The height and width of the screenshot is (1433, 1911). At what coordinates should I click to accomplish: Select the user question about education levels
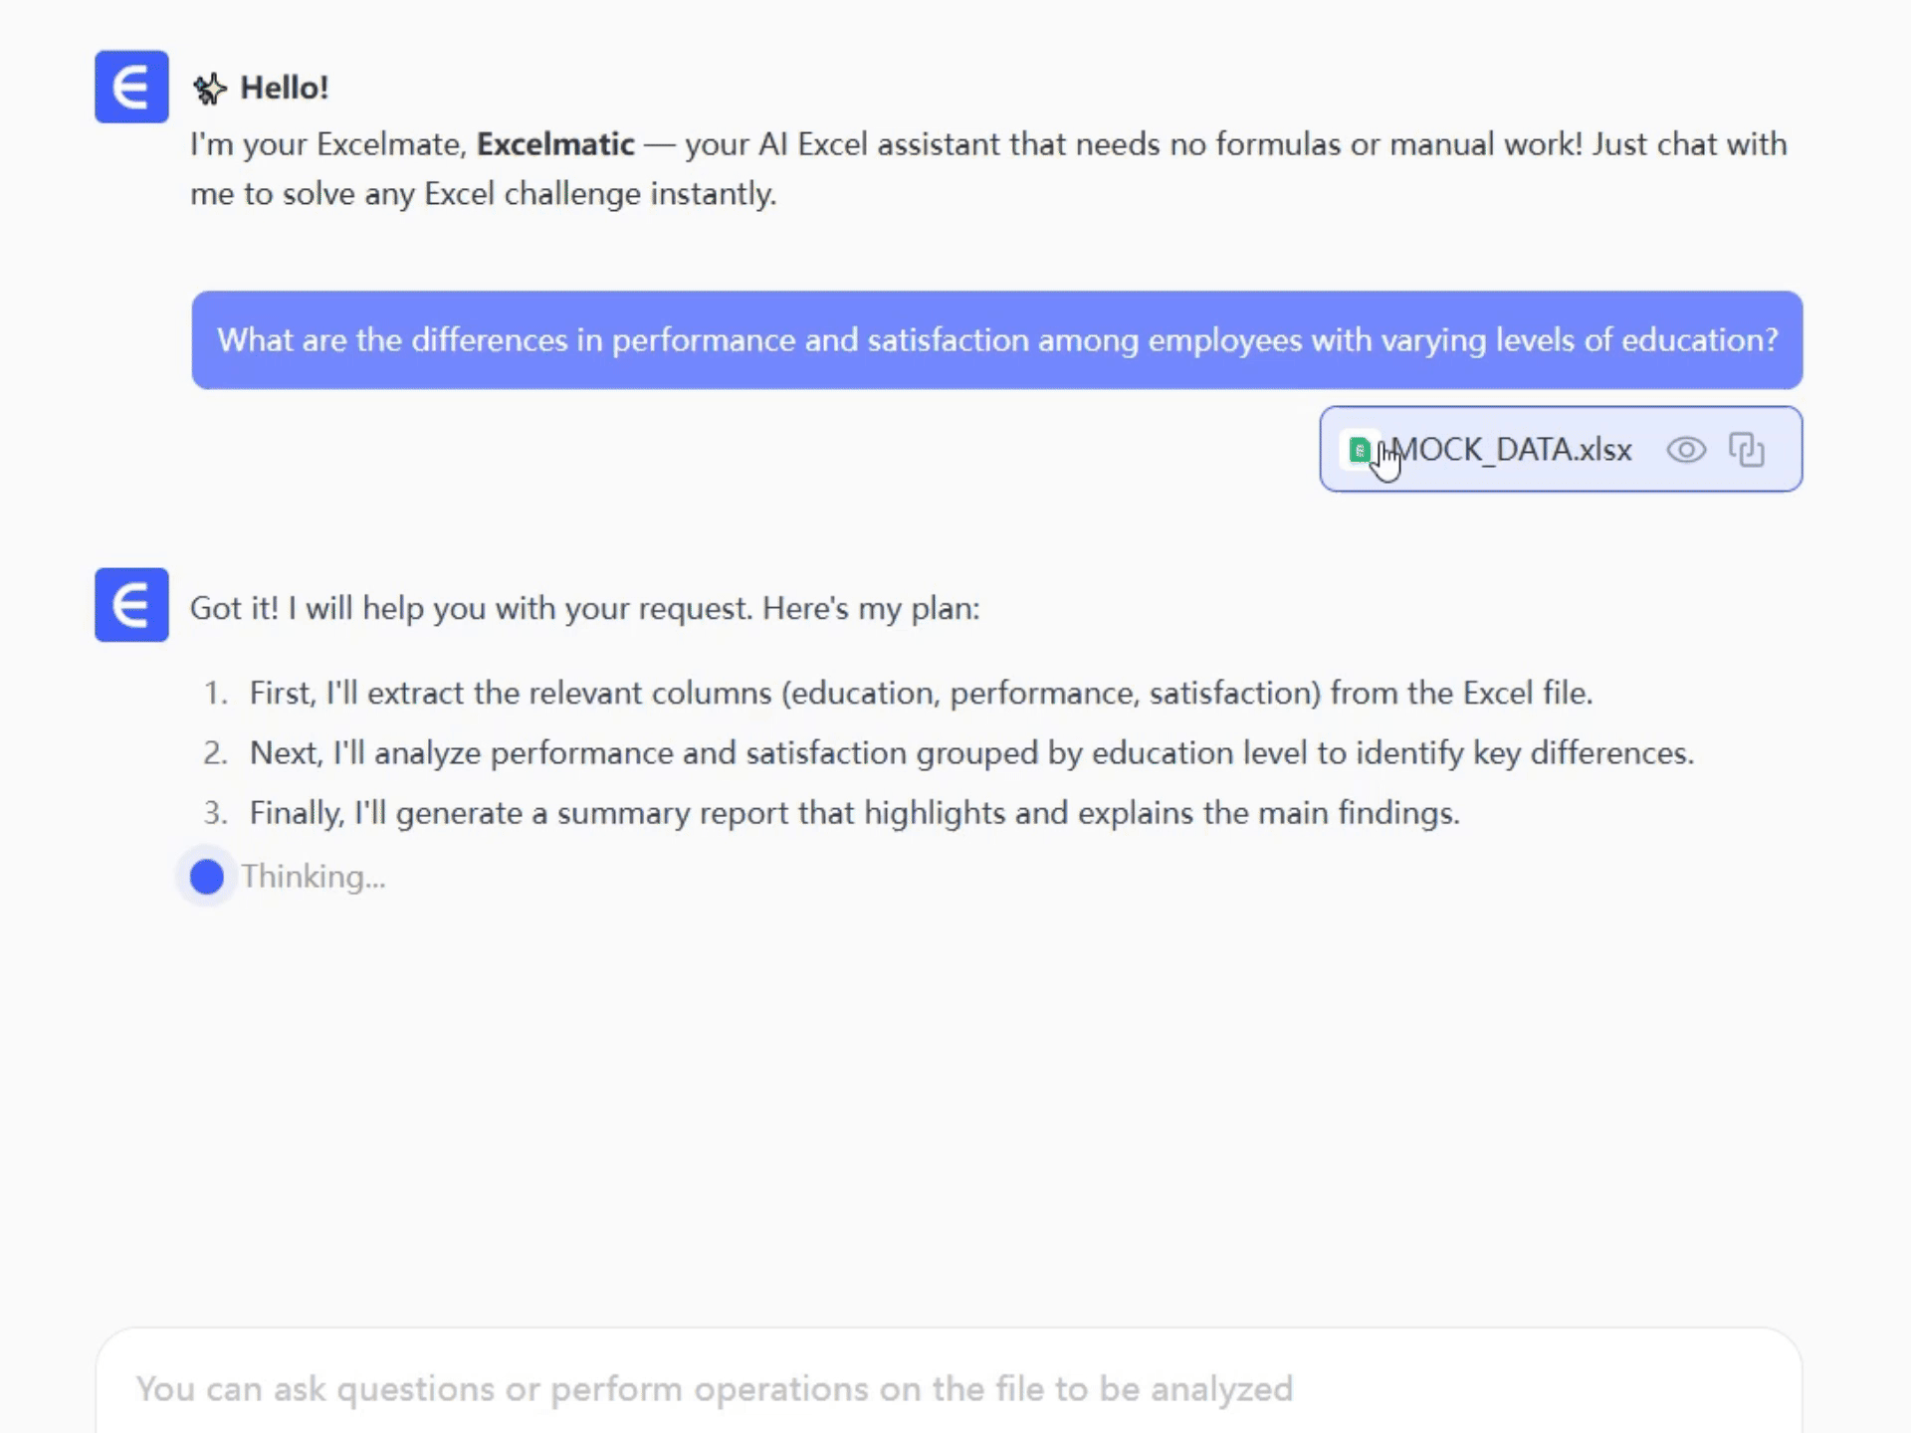tap(996, 340)
